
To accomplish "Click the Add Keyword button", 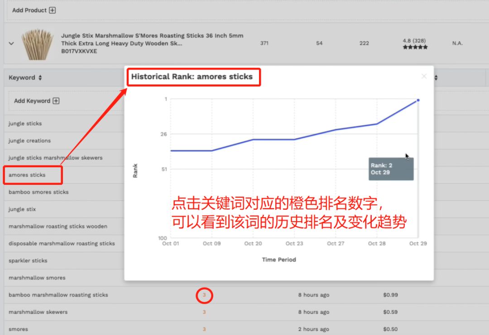I will (32, 101).
